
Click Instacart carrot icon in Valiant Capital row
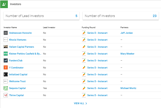click(84, 47)
